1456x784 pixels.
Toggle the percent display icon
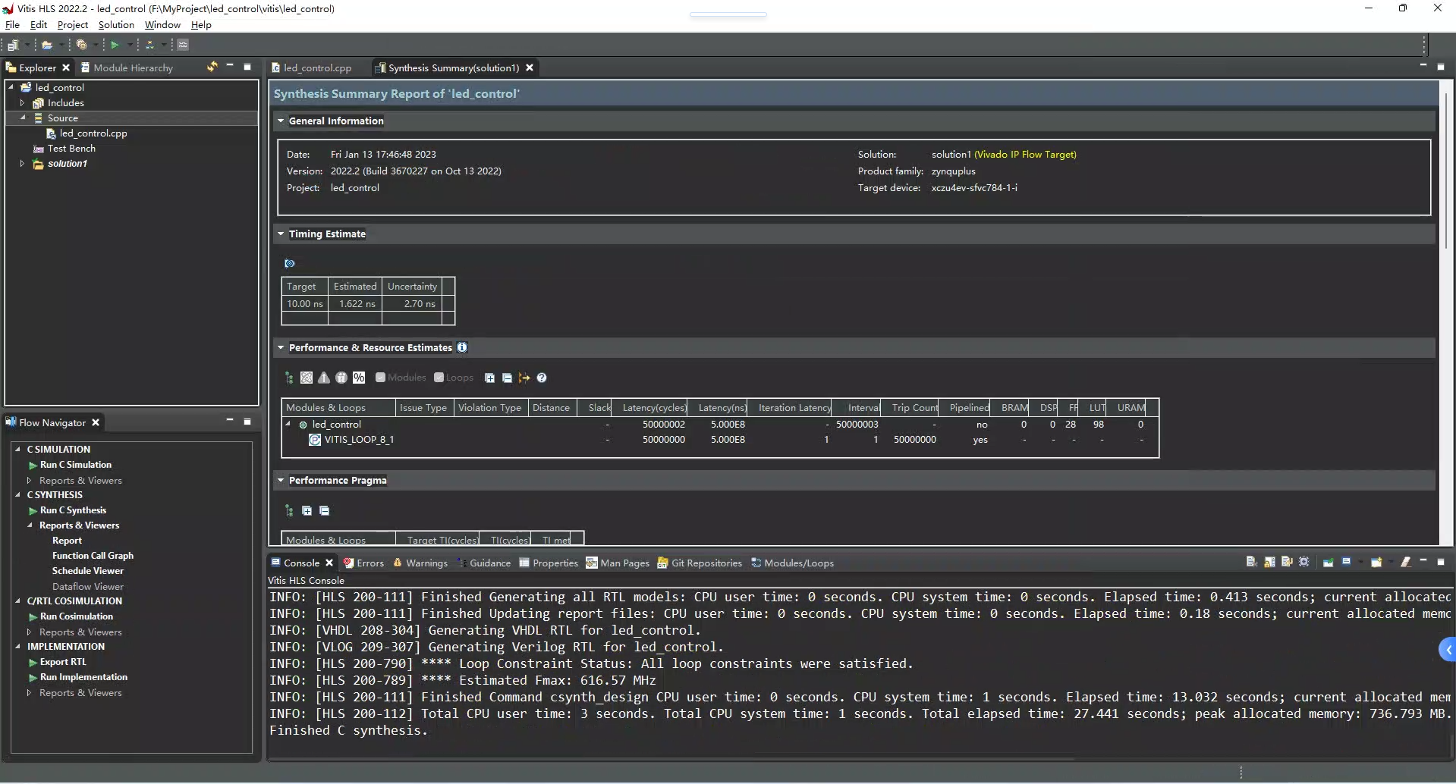pos(359,378)
